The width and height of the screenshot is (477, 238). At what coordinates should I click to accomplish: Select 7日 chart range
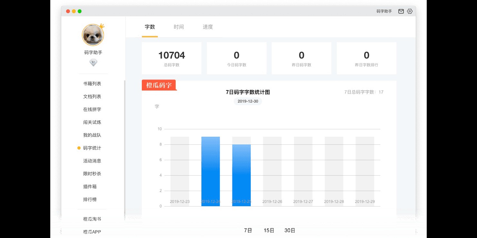point(248,230)
